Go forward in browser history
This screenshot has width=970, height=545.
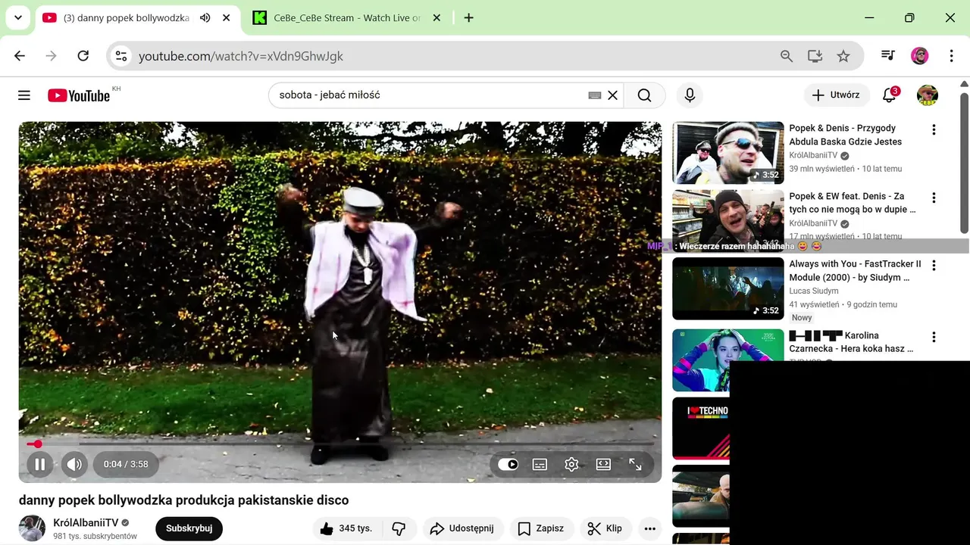coord(52,56)
